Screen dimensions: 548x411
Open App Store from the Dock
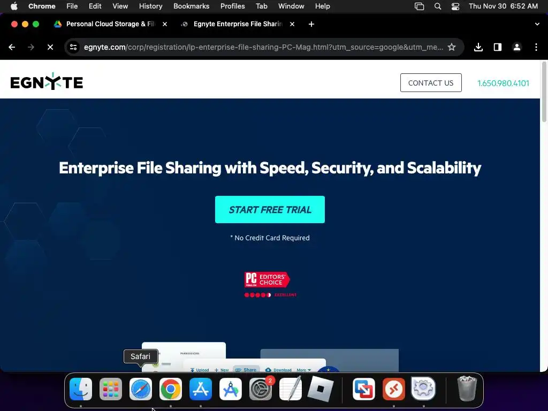click(x=201, y=389)
